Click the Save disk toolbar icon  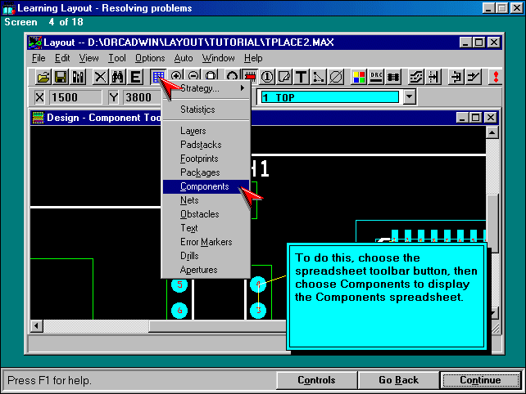click(x=60, y=77)
